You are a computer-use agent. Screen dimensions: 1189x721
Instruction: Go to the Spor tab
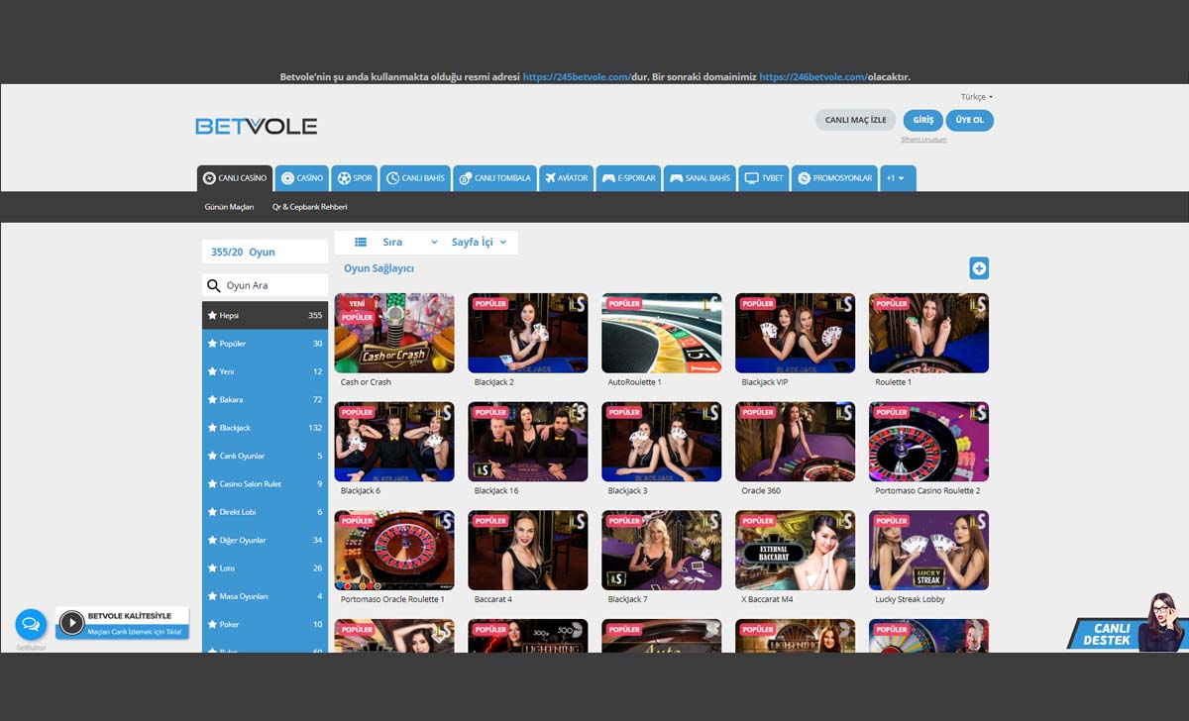pyautogui.click(x=355, y=178)
